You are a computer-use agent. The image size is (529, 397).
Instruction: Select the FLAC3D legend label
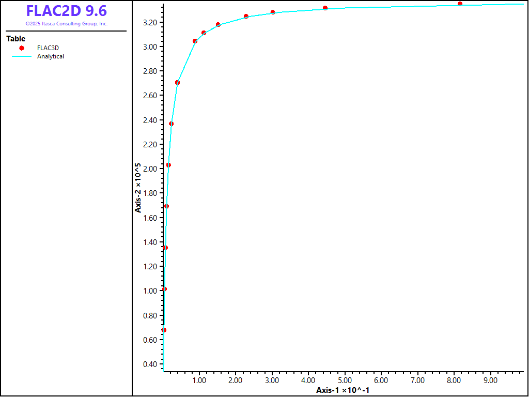[48, 48]
